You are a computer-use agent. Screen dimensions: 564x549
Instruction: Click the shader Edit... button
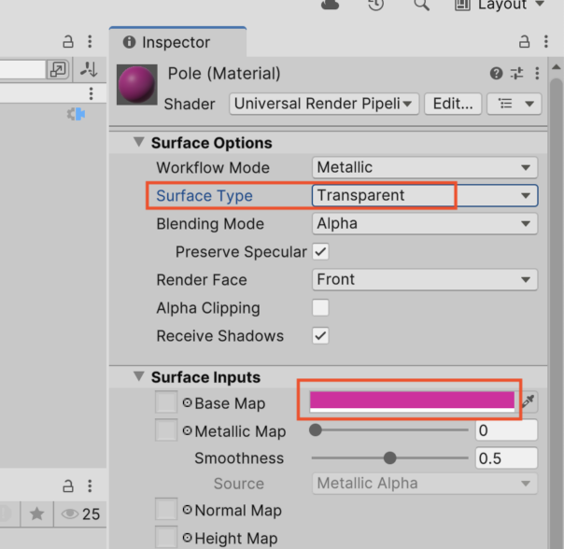pyautogui.click(x=453, y=104)
